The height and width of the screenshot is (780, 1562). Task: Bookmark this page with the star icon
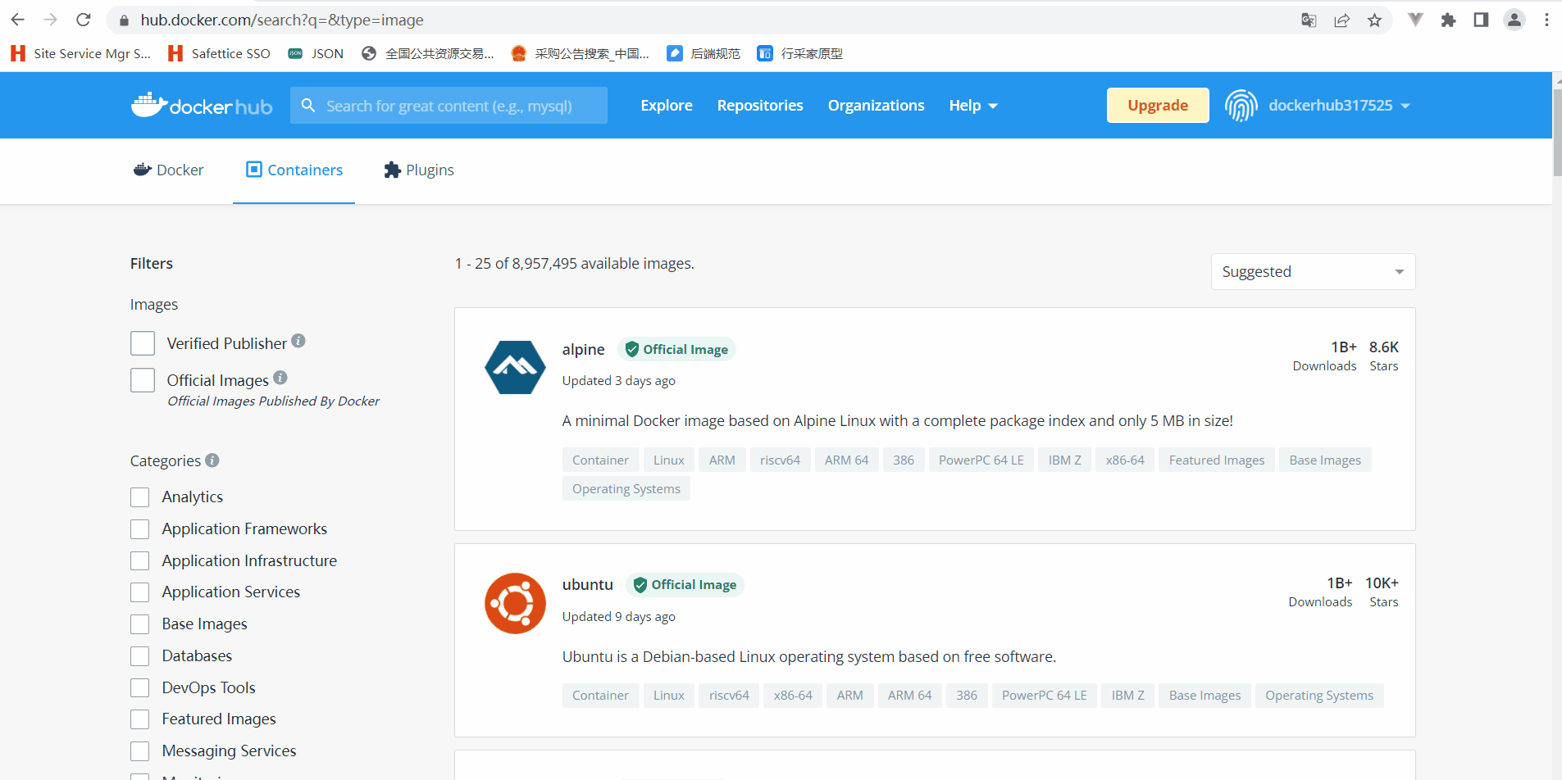coord(1375,20)
